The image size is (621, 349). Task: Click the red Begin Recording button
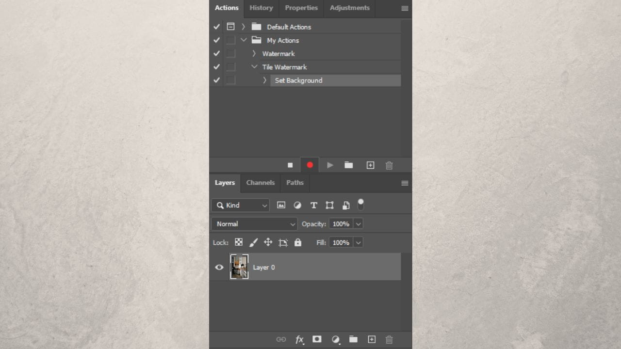point(310,165)
